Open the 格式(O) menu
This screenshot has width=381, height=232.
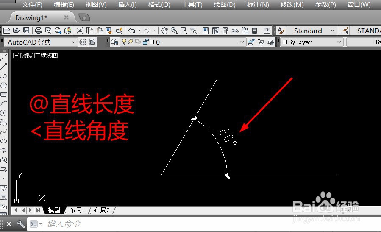159,5
